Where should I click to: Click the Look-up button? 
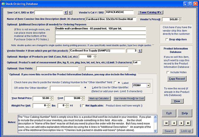(186, 131)
